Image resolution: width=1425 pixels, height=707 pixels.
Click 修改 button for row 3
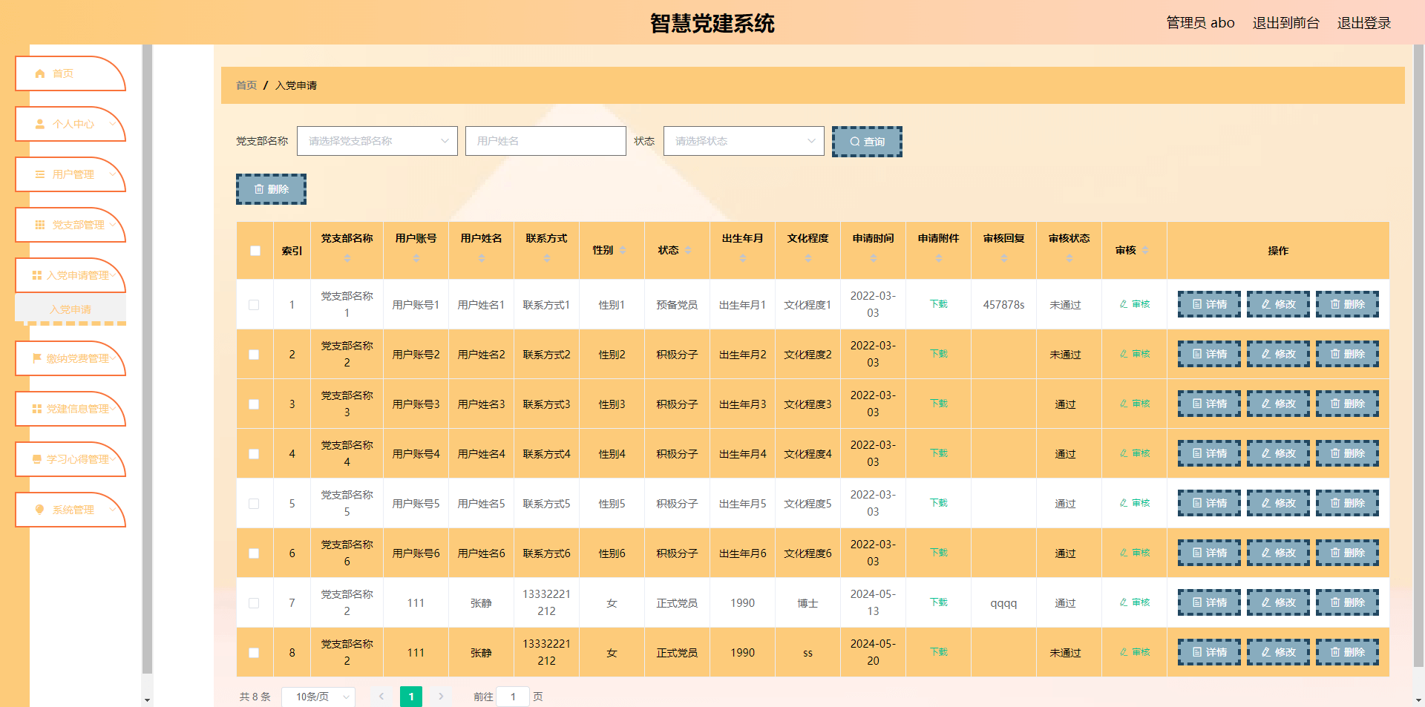1278,404
